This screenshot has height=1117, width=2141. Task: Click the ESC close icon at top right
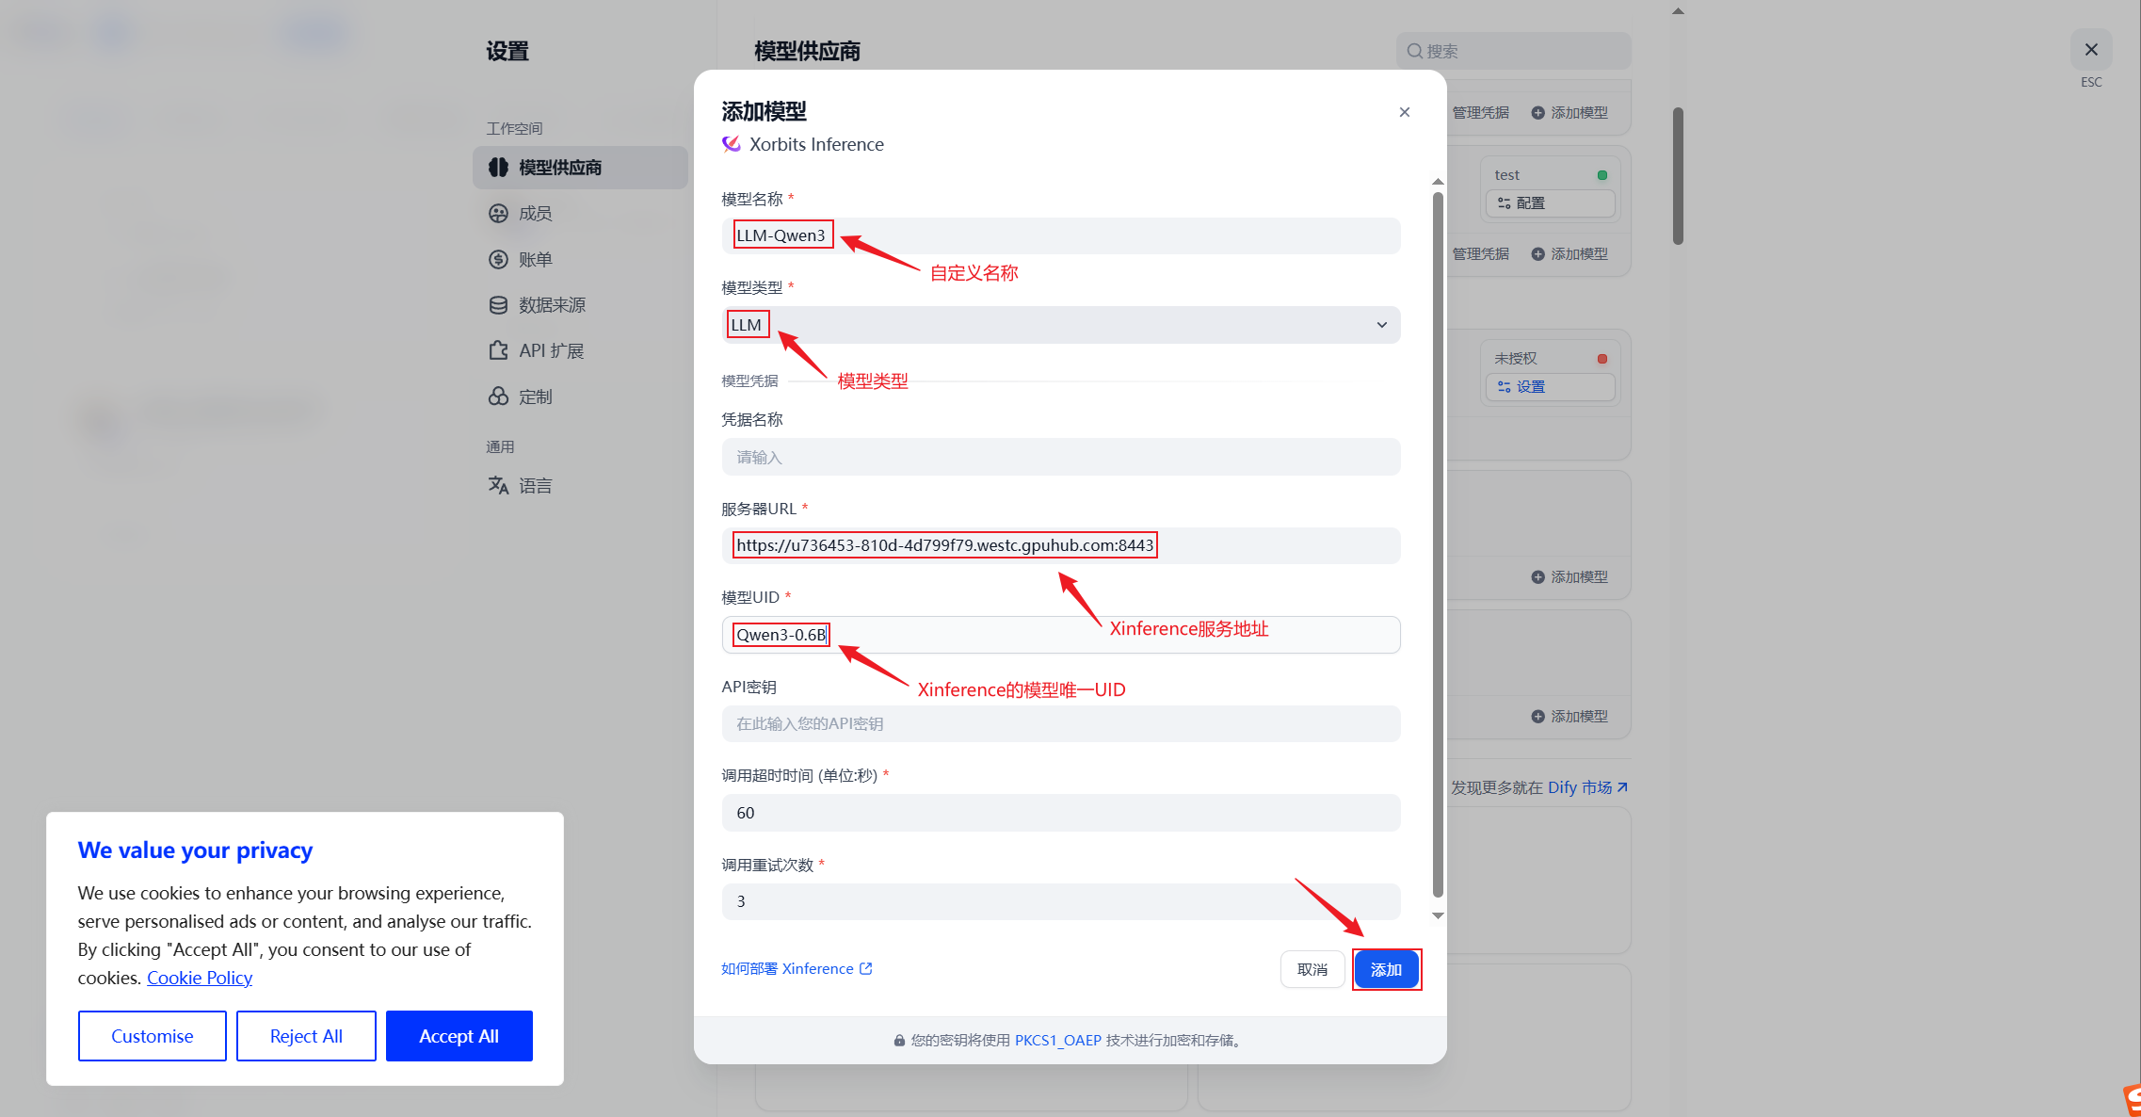pyautogui.click(x=2091, y=50)
